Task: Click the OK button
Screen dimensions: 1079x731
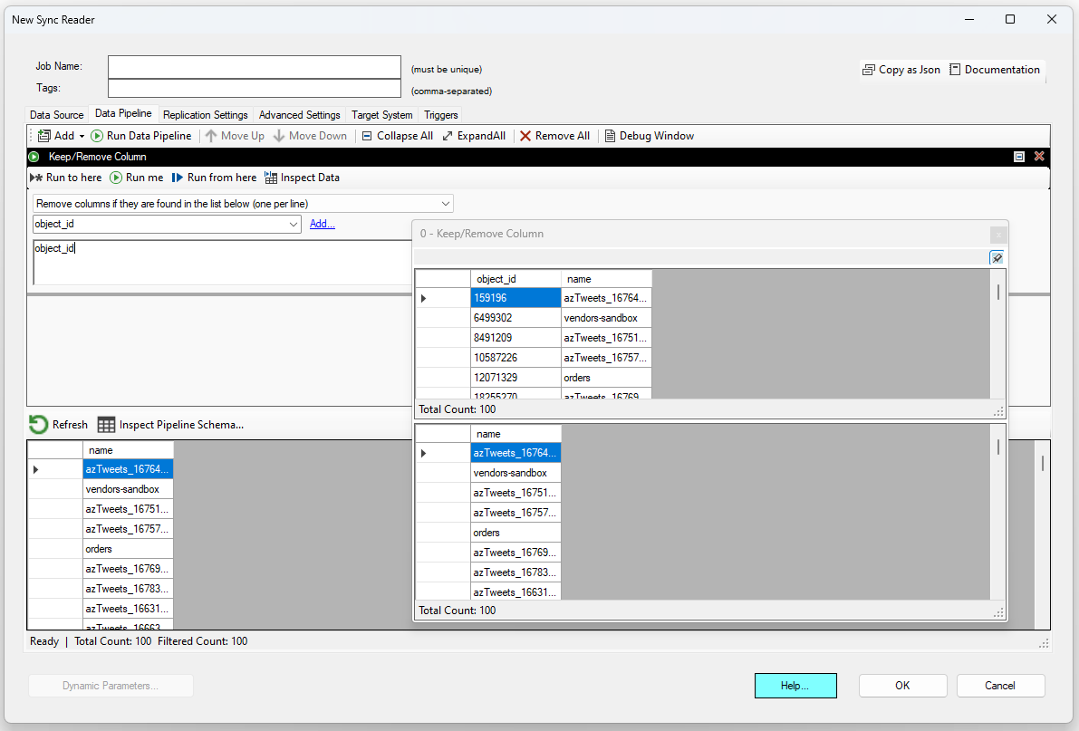Action: tap(902, 686)
